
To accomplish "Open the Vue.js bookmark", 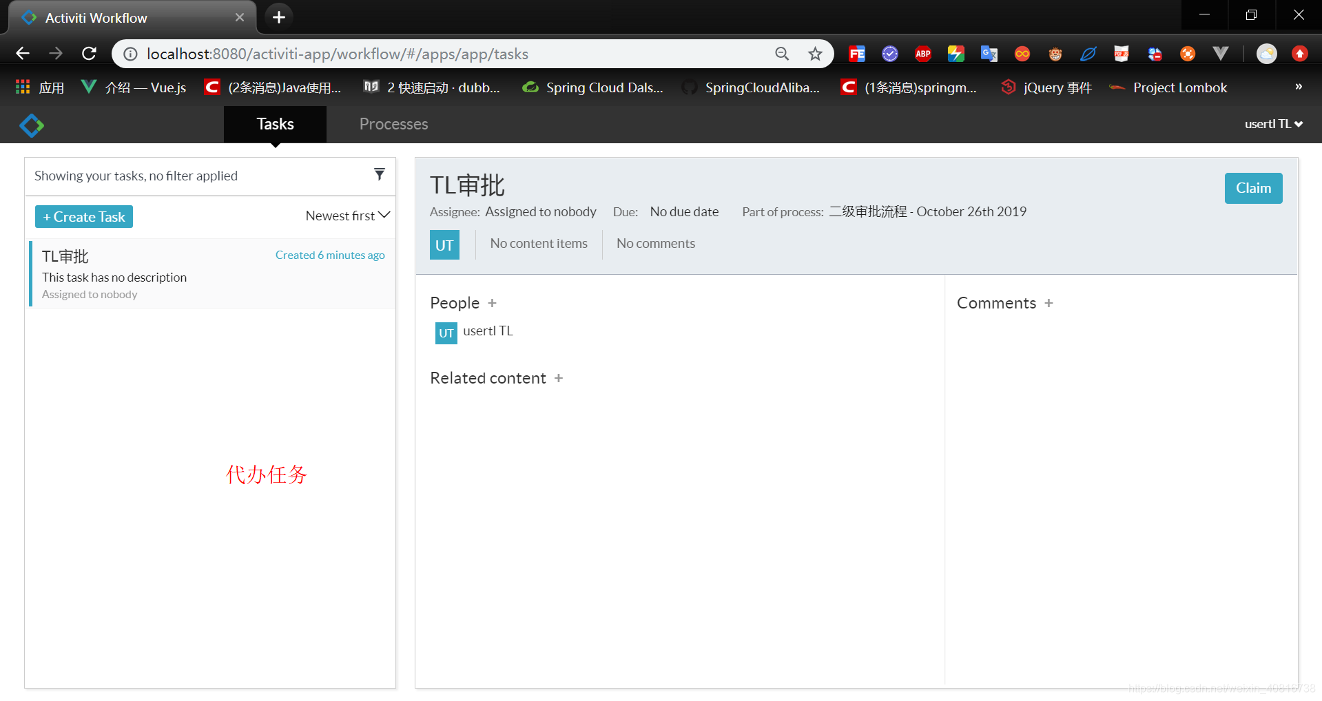I will click(x=134, y=87).
